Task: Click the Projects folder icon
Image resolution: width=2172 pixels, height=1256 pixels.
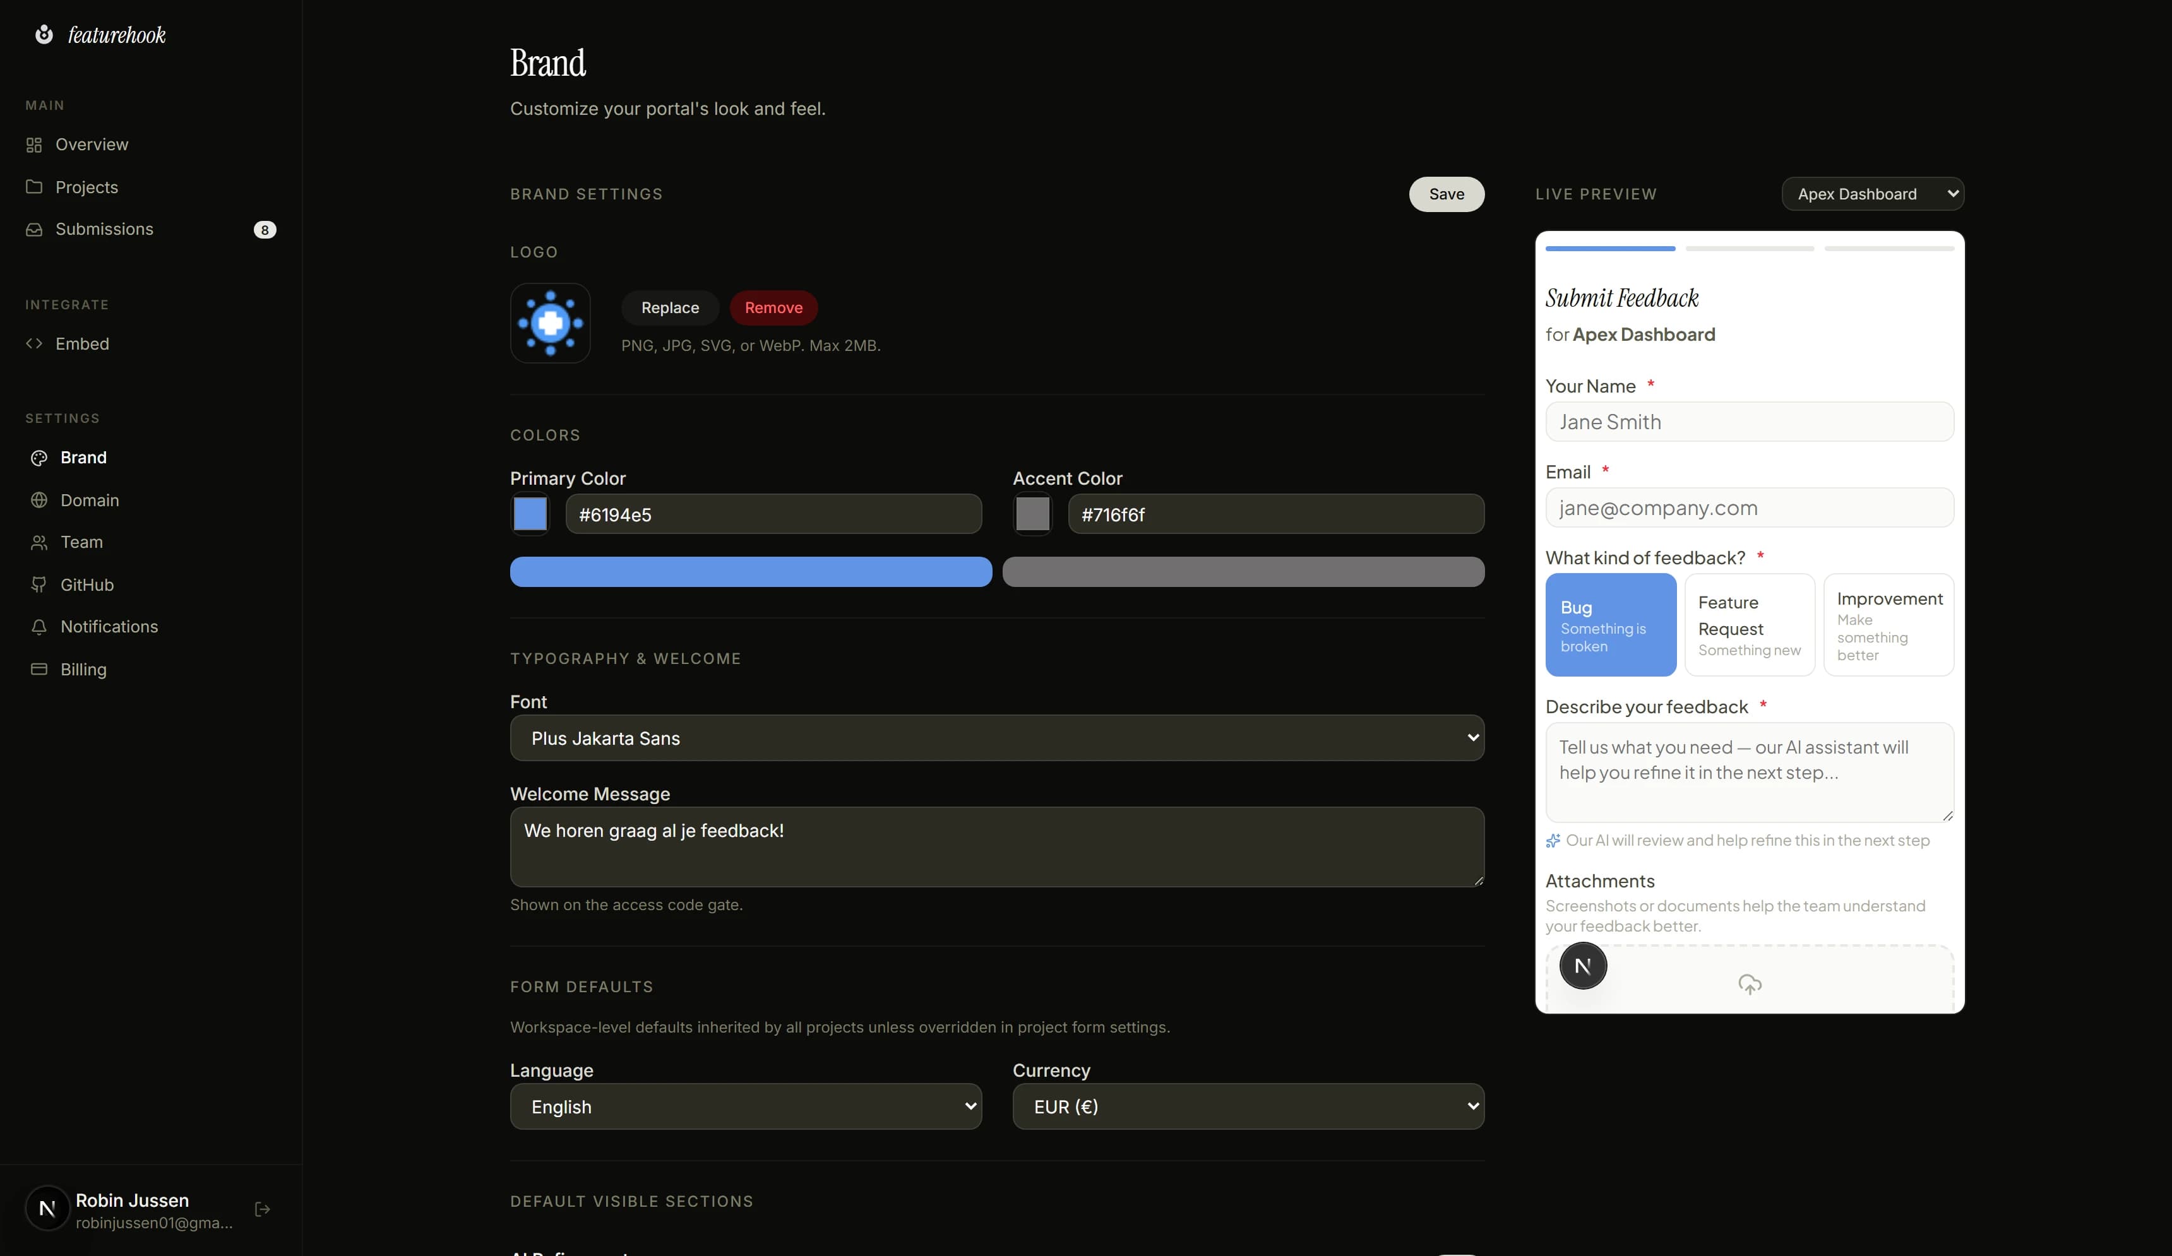Action: (x=35, y=187)
